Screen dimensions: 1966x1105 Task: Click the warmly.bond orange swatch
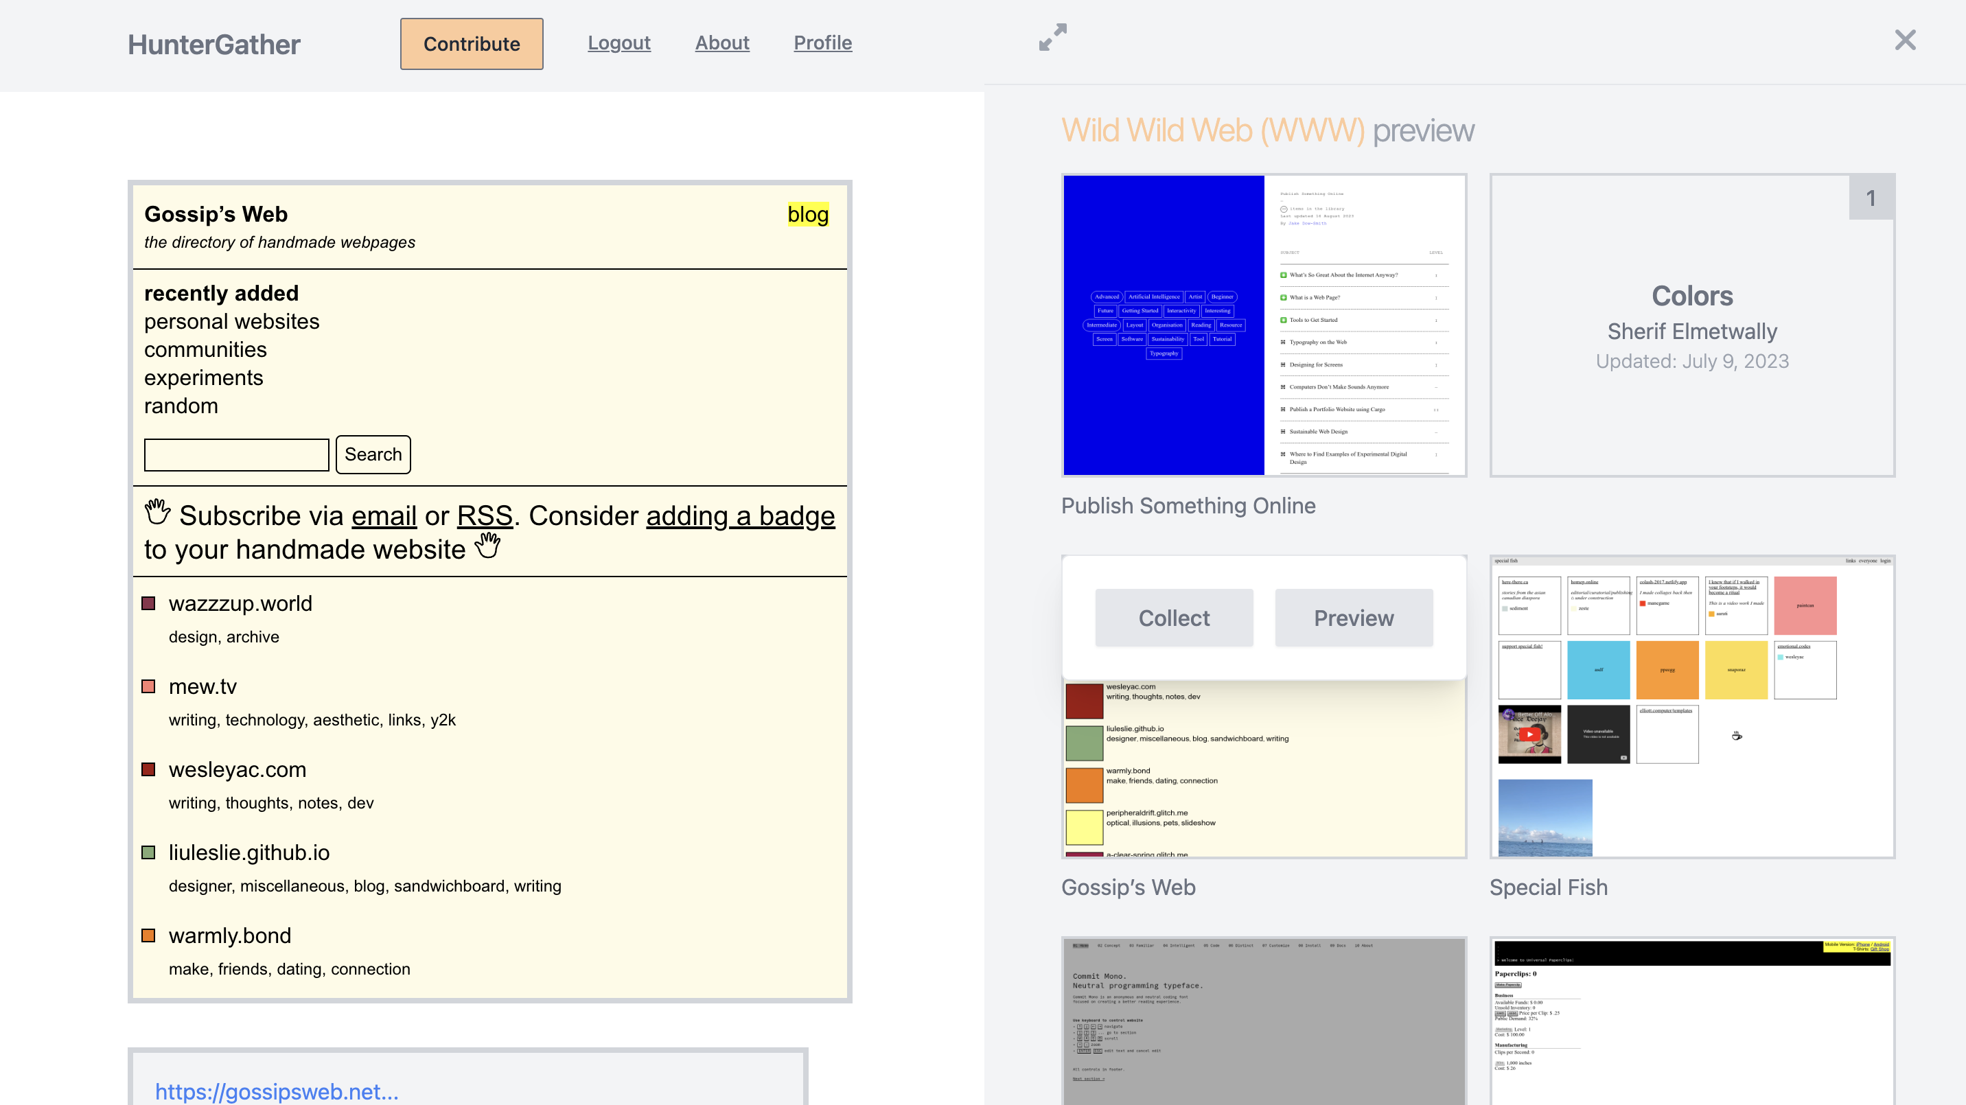coord(149,935)
